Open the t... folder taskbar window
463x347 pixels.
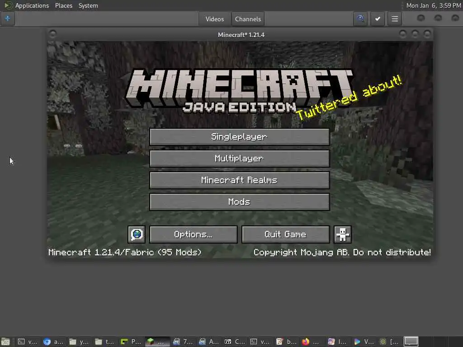tap(105, 342)
